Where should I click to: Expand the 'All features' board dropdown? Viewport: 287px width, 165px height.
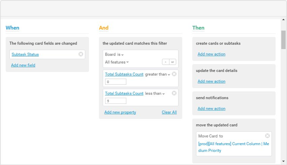(x=117, y=62)
